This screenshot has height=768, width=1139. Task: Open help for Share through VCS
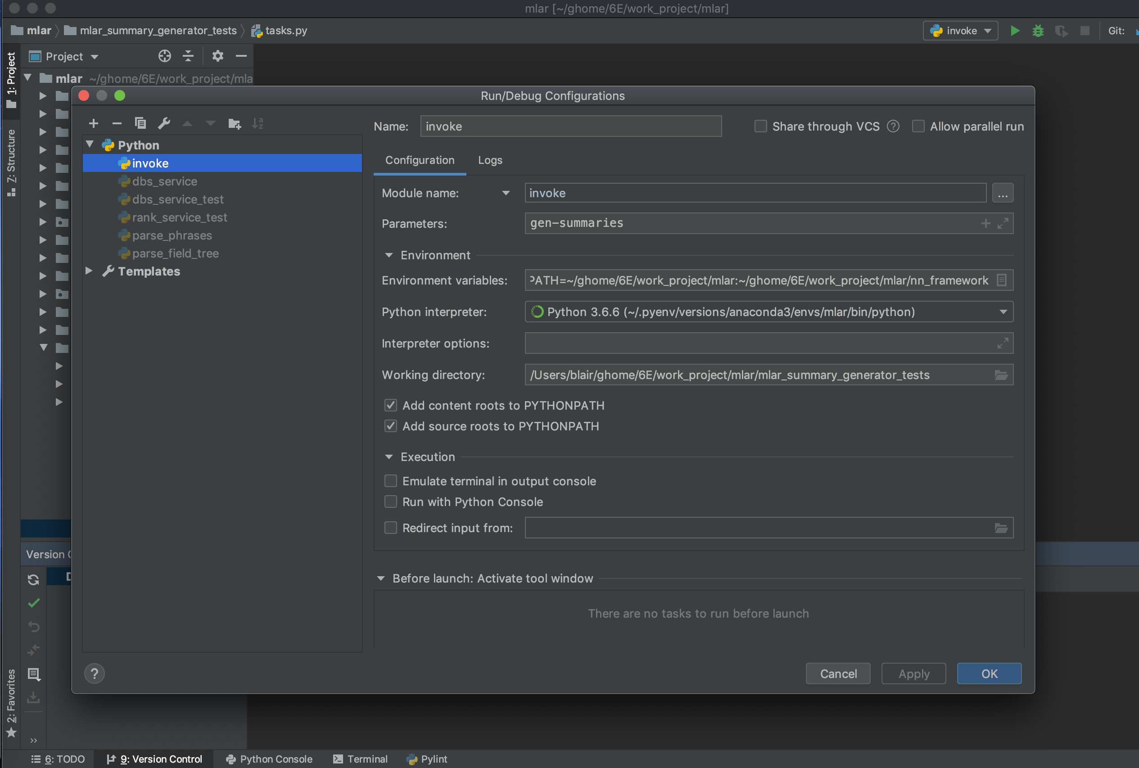coord(893,126)
